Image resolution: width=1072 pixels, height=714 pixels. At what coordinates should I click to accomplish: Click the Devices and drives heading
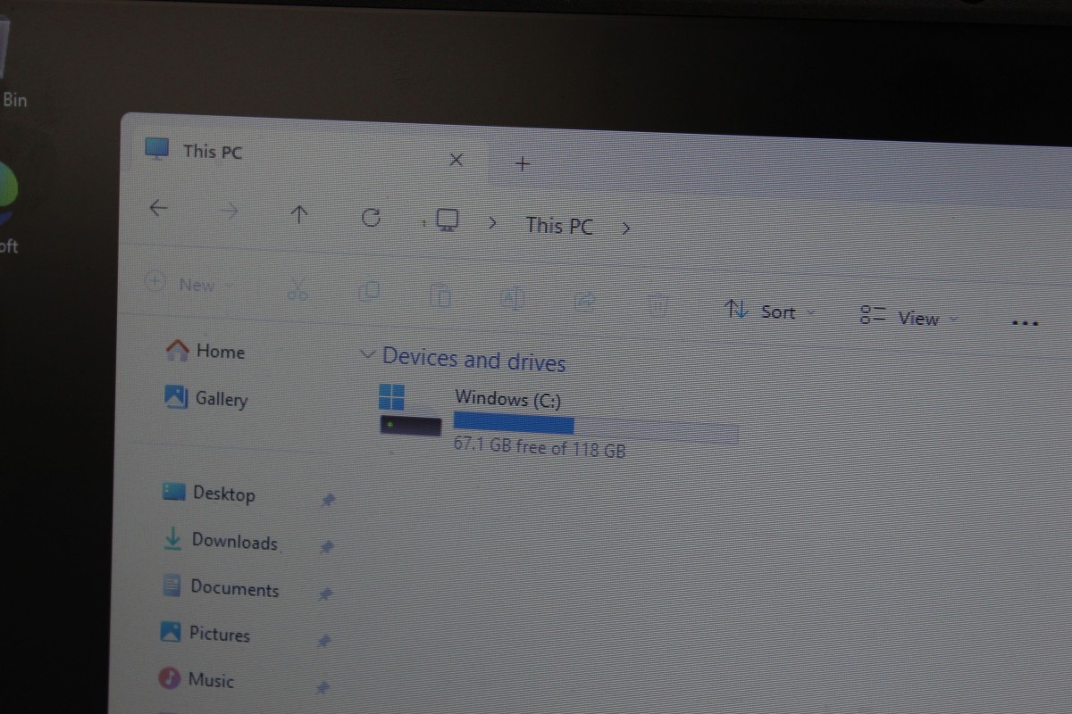[x=473, y=360]
